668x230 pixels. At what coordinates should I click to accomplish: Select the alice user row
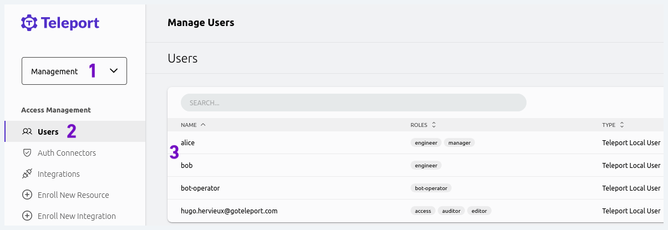(188, 143)
